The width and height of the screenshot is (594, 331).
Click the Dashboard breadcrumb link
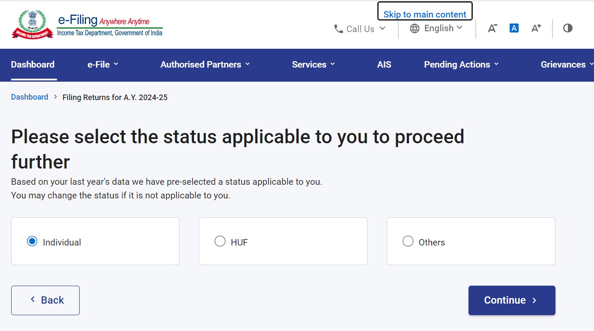point(30,97)
